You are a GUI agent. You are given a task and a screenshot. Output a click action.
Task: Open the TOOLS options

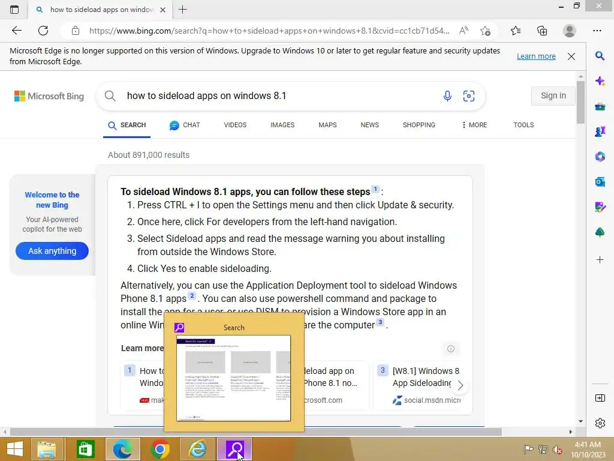pyautogui.click(x=523, y=125)
